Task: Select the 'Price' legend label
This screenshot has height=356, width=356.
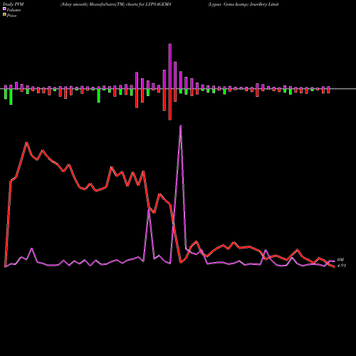Action: pos(11,16)
